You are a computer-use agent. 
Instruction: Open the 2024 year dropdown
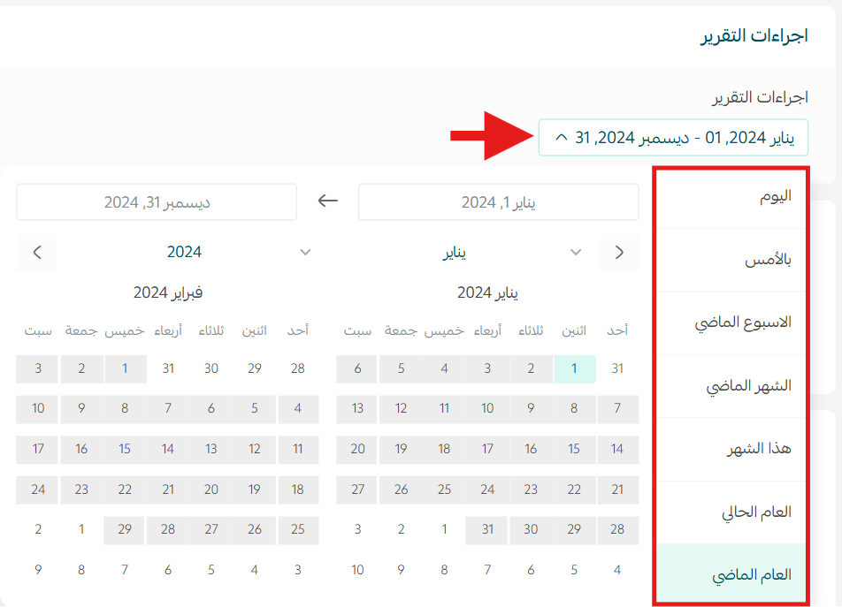point(185,253)
